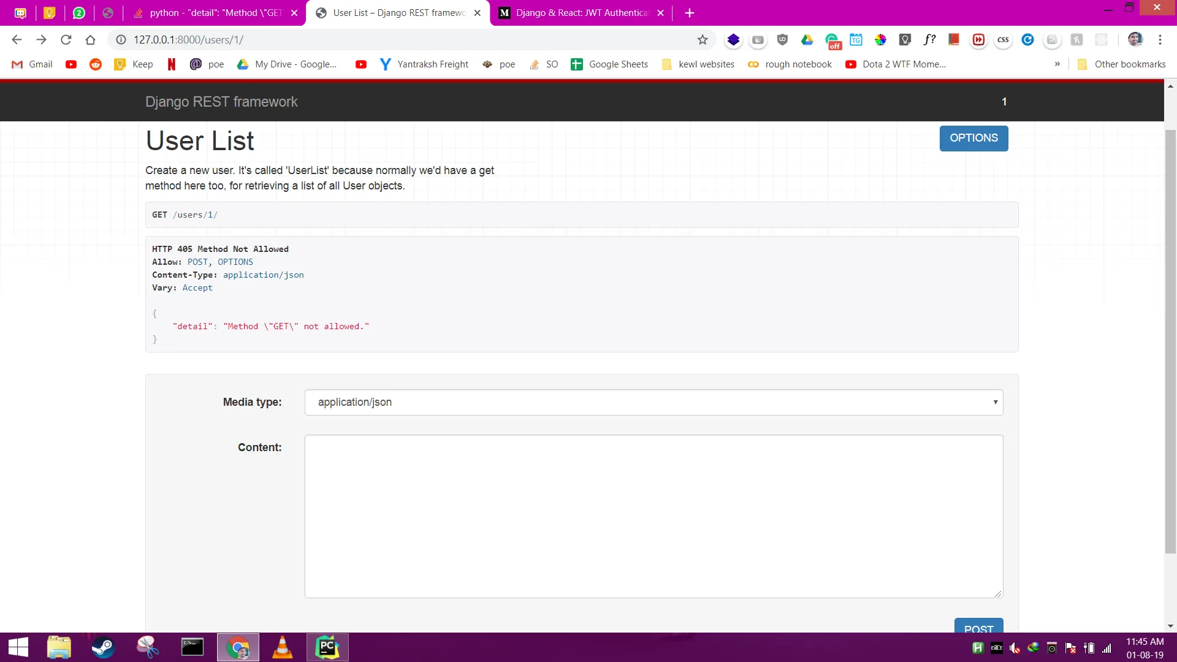Click inside the Content text area

pyautogui.click(x=653, y=516)
